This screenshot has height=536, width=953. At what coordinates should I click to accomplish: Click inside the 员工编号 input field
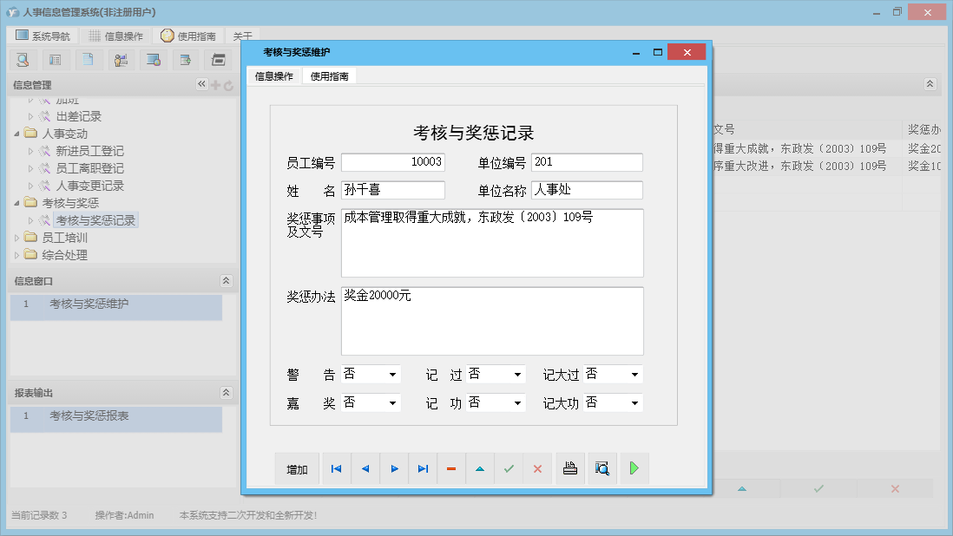(392, 161)
